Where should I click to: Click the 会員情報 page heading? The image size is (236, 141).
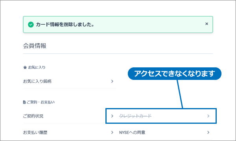[x=35, y=46]
